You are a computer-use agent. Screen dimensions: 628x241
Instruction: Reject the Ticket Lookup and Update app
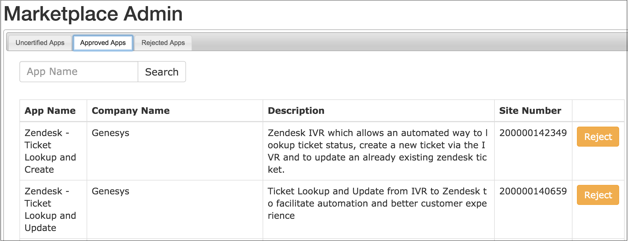pyautogui.click(x=598, y=195)
